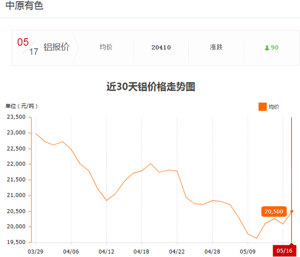
Task: Click the 04/18 x-axis label
Action: coord(141,252)
